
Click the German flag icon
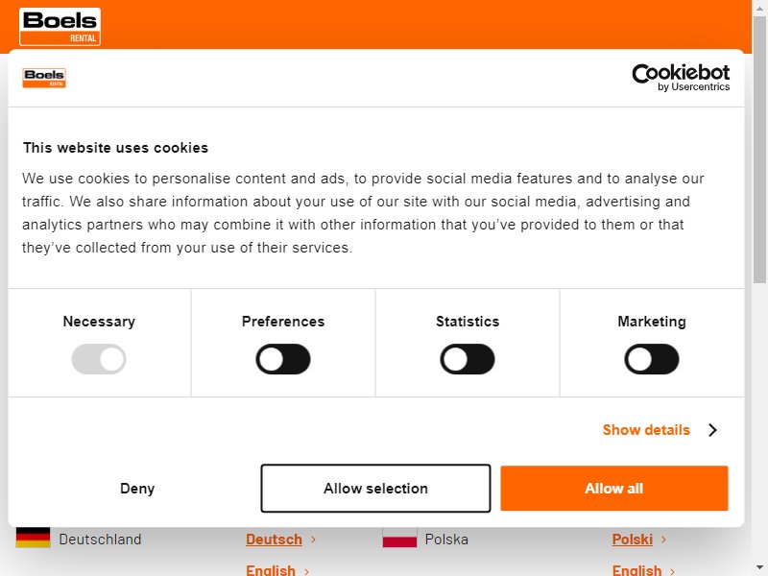tap(33, 538)
